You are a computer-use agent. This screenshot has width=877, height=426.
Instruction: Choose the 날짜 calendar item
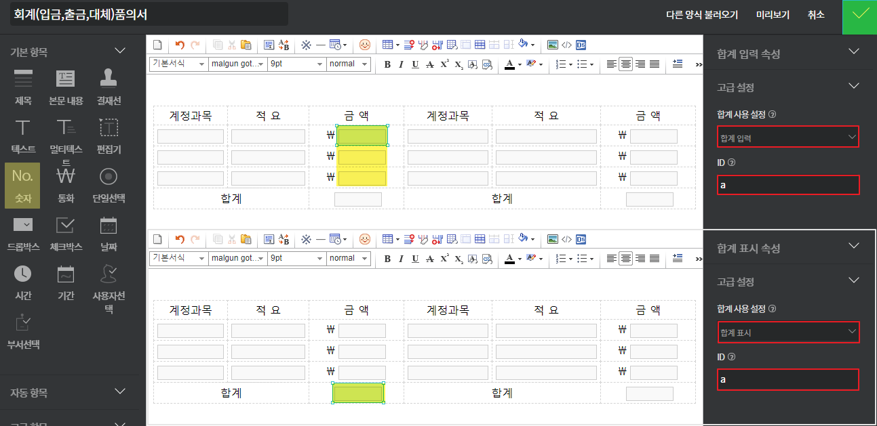point(109,232)
